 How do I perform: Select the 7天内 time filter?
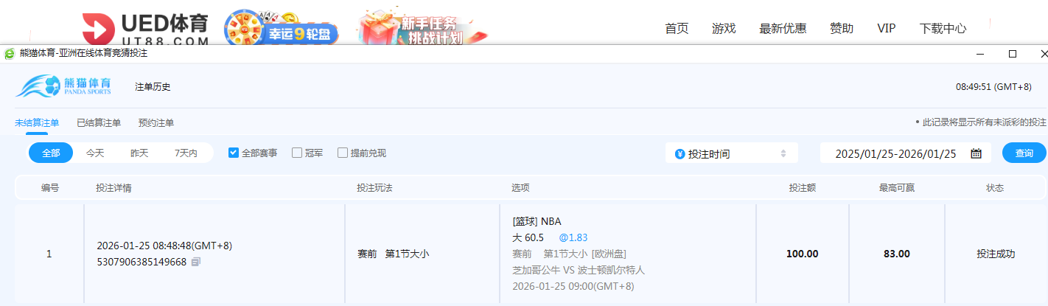186,153
